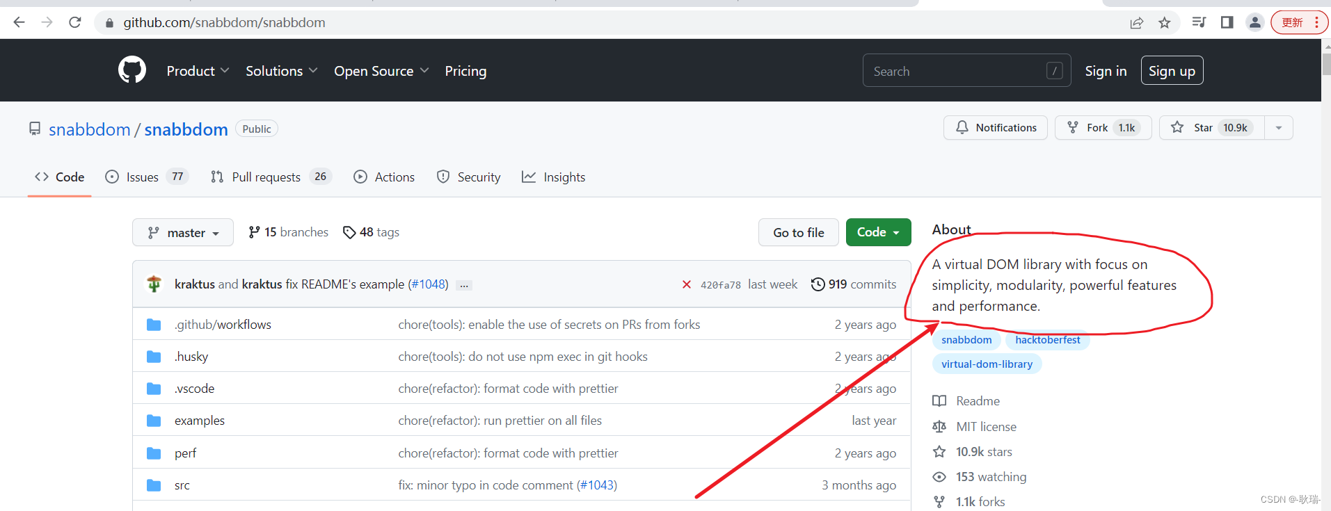Click the Sign in link
The image size is (1331, 511).
[x=1106, y=71]
